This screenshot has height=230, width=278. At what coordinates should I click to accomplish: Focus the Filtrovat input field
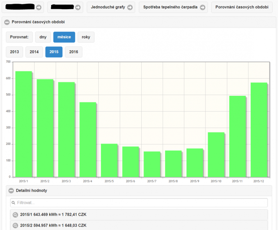pyautogui.click(x=139, y=203)
